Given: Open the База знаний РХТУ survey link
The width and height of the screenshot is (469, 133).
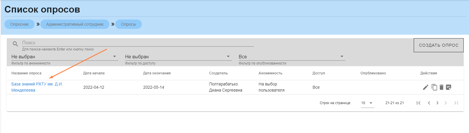Looking at the screenshot, I should pyautogui.click(x=37, y=84).
